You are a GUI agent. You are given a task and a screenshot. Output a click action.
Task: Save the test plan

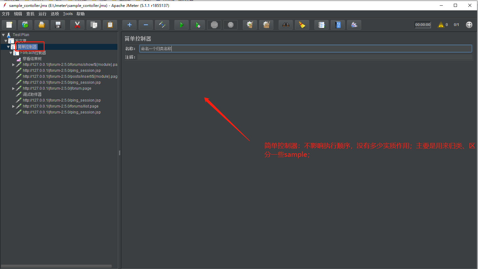pyautogui.click(x=58, y=25)
